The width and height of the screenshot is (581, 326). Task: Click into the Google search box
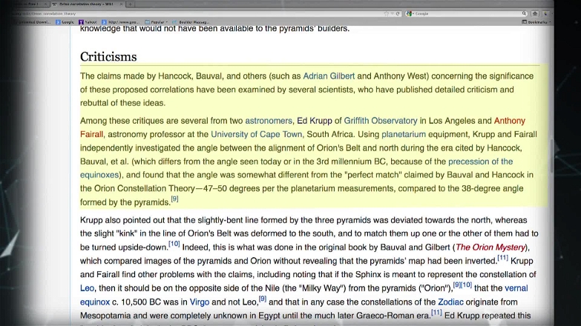[x=467, y=13]
